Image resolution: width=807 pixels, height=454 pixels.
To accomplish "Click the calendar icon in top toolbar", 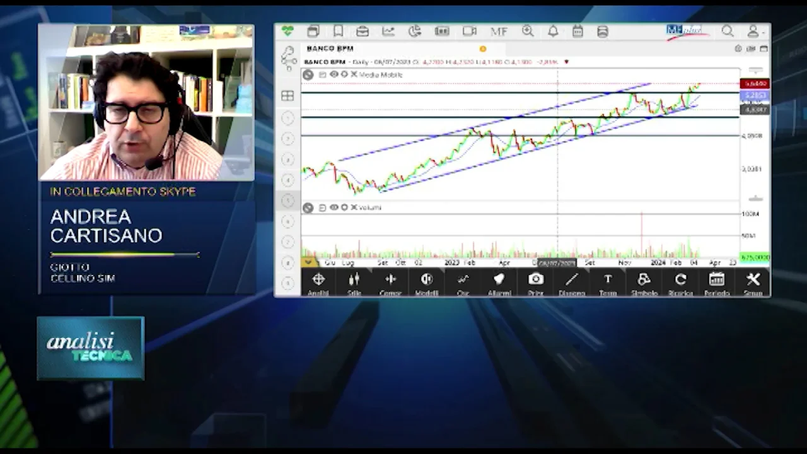I will point(578,31).
